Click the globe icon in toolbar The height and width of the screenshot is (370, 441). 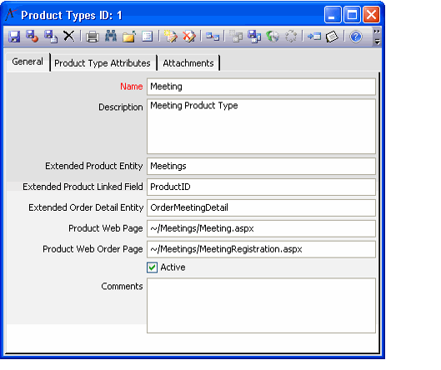(273, 37)
